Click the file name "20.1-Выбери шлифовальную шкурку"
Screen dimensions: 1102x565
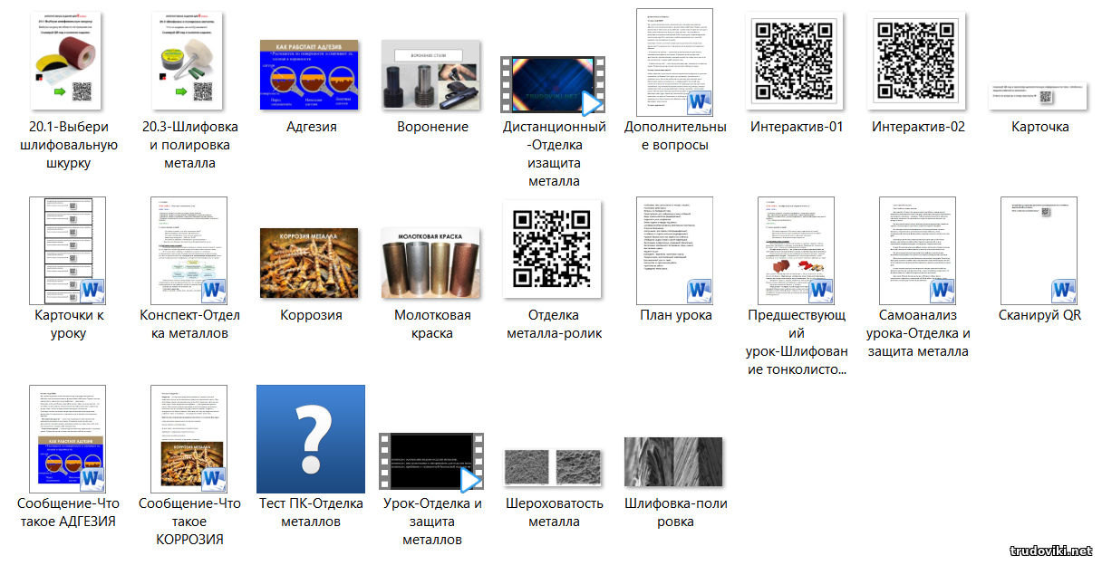tap(69, 145)
